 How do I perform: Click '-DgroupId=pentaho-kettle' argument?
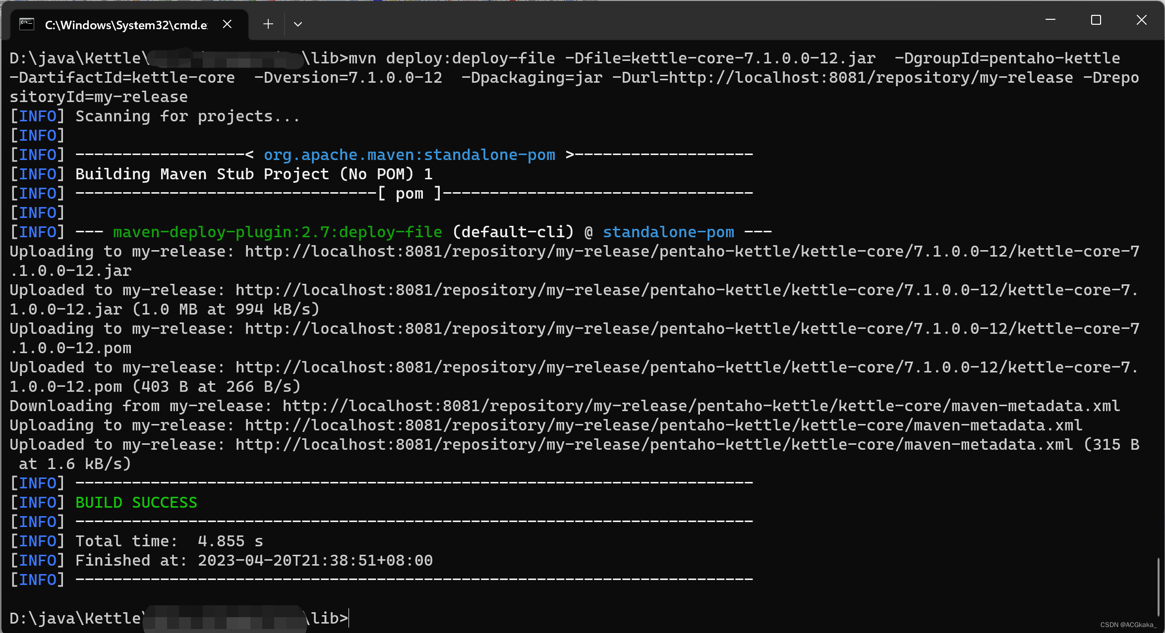tap(1007, 58)
